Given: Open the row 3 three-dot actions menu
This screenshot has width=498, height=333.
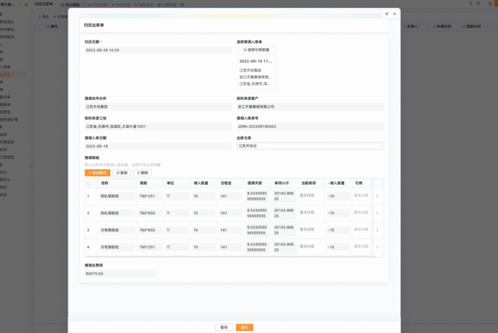Looking at the screenshot, I should tap(377, 230).
